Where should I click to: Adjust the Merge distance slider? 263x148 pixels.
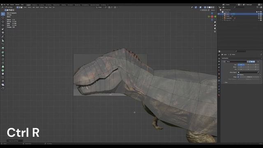[x=249, y=77]
